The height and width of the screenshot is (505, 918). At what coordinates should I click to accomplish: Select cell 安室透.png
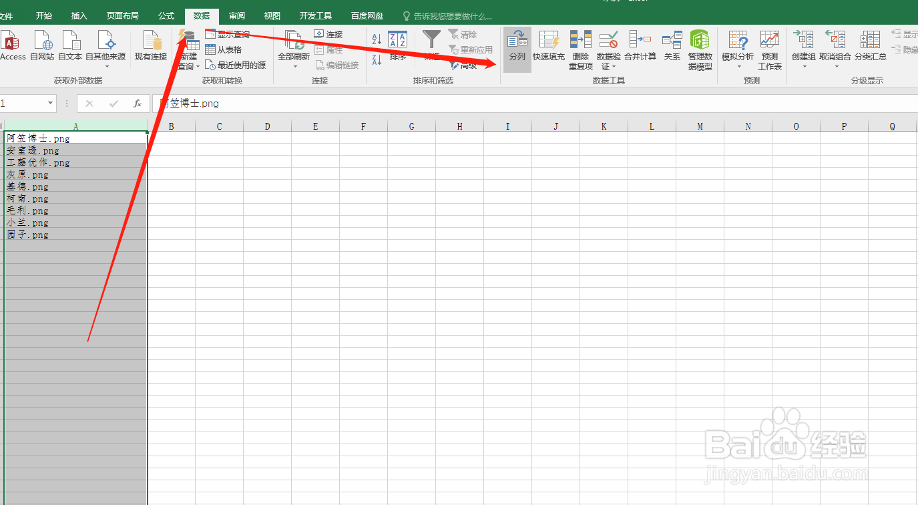[x=76, y=150]
